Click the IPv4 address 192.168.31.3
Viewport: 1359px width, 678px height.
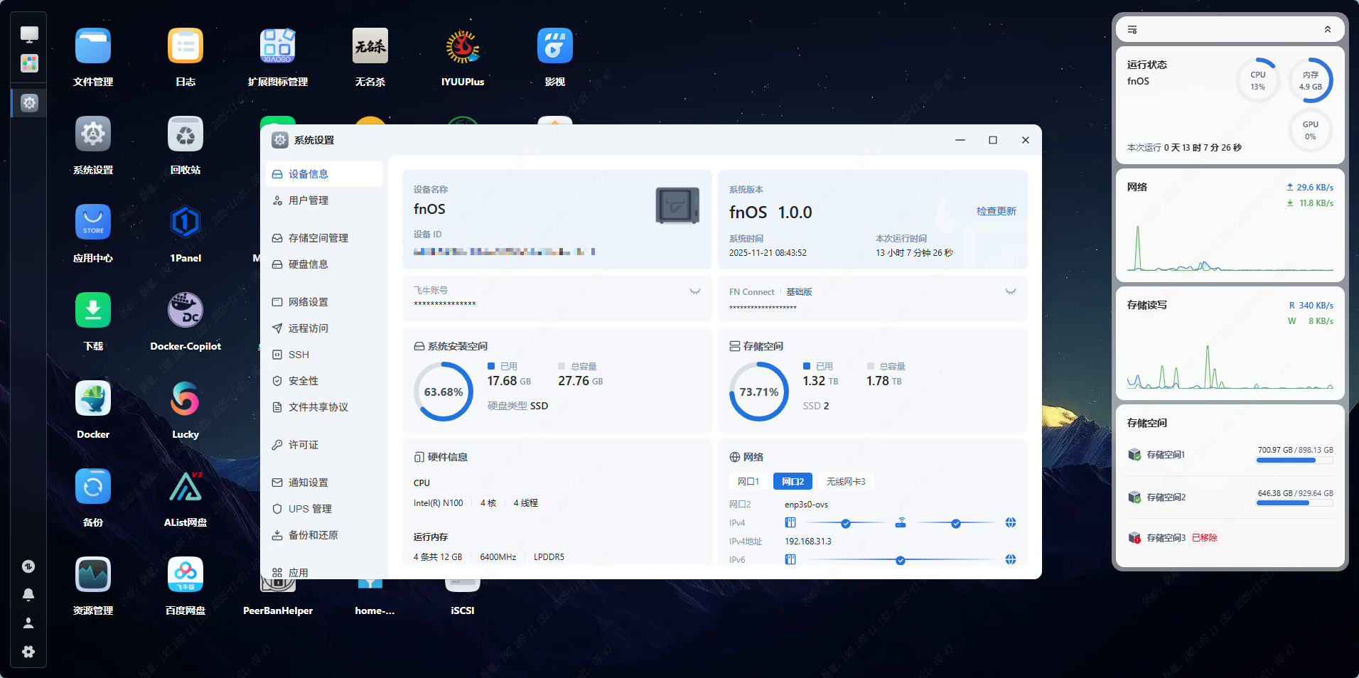point(807,542)
